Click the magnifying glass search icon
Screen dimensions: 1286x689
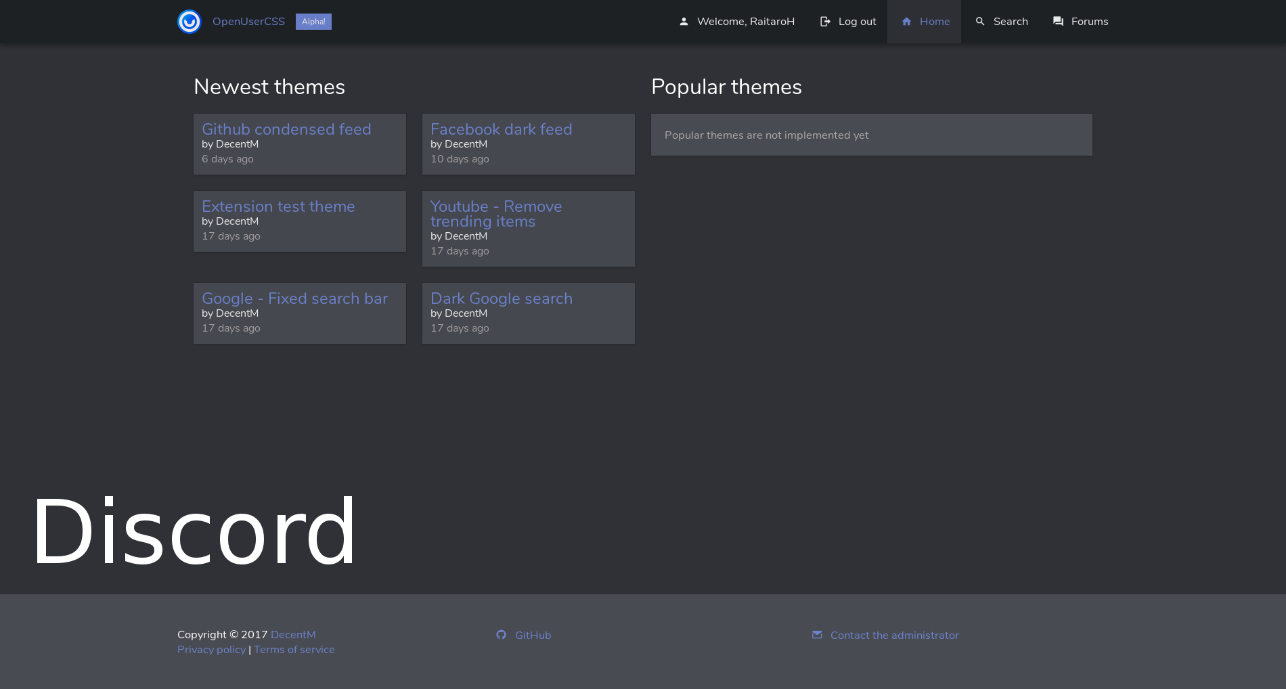[980, 22]
